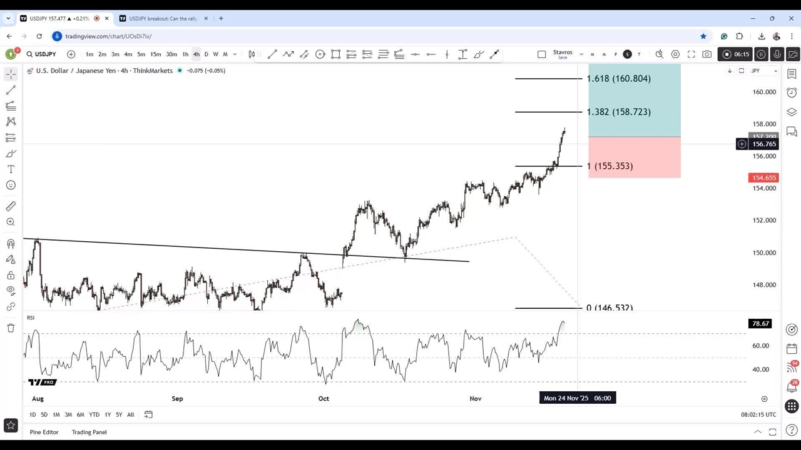801x450 pixels.
Task: Toggle hide all drawings eye icon
Action: tap(11, 291)
